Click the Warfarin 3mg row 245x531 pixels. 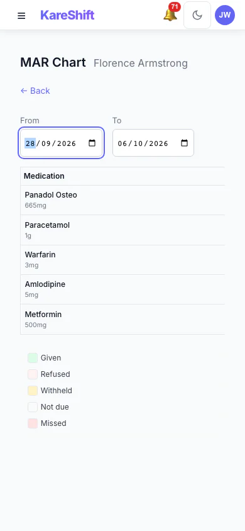click(x=122, y=260)
